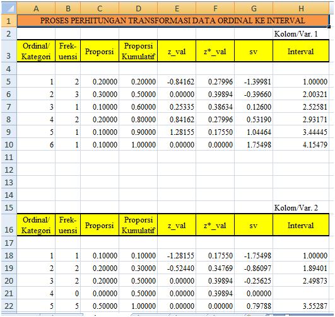Select cell with value 2.52581
The height and width of the screenshot is (317, 335).
(x=301, y=107)
